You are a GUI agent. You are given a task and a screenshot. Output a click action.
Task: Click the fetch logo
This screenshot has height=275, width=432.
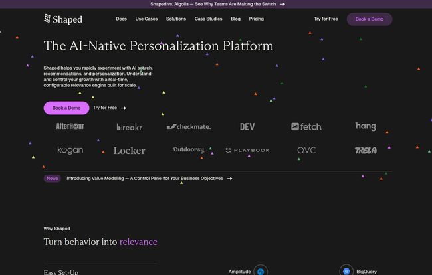click(306, 127)
